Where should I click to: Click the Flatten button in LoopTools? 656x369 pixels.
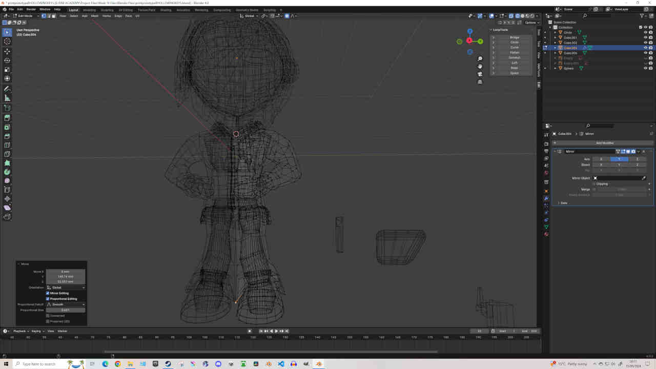tap(514, 52)
